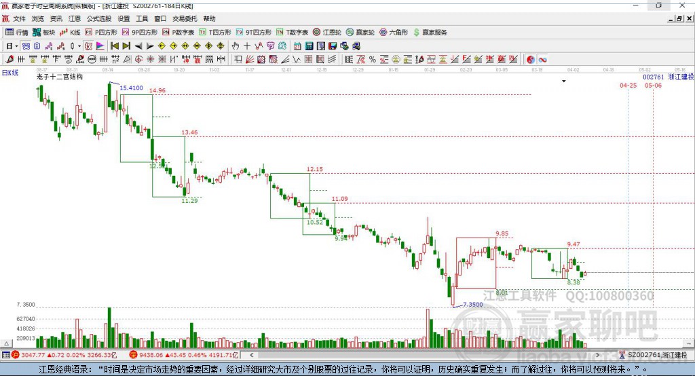Toggle the highlighted blue icon after 日 dropdown
Screen dimensions: 695x376
coord(26,46)
